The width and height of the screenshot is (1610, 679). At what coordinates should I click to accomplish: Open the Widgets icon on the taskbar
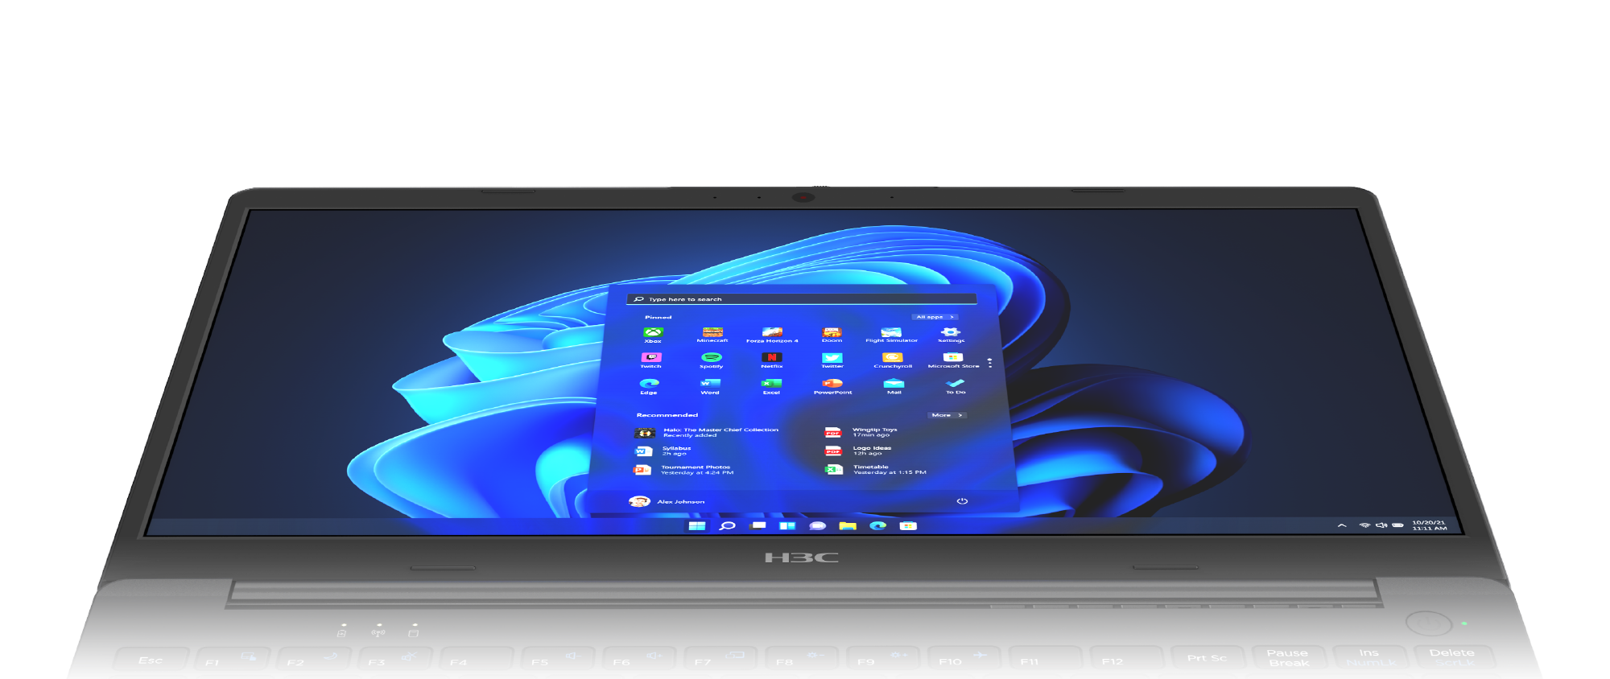tap(787, 526)
